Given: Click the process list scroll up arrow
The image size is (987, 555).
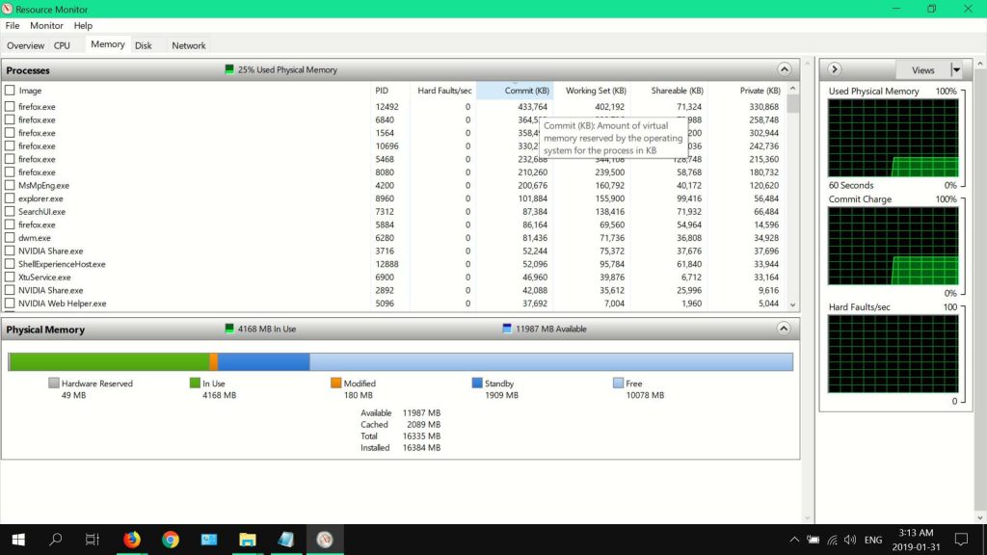Looking at the screenshot, I should click(792, 89).
